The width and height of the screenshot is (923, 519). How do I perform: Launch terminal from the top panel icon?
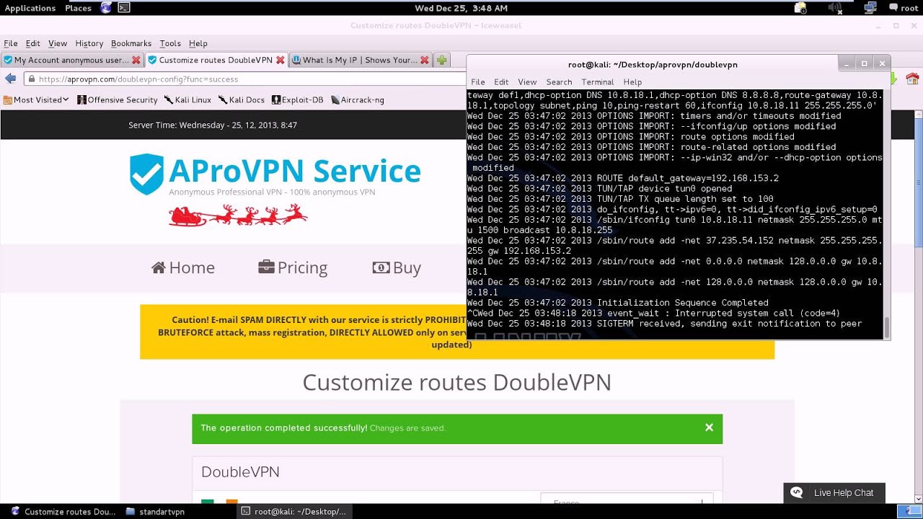(x=124, y=8)
